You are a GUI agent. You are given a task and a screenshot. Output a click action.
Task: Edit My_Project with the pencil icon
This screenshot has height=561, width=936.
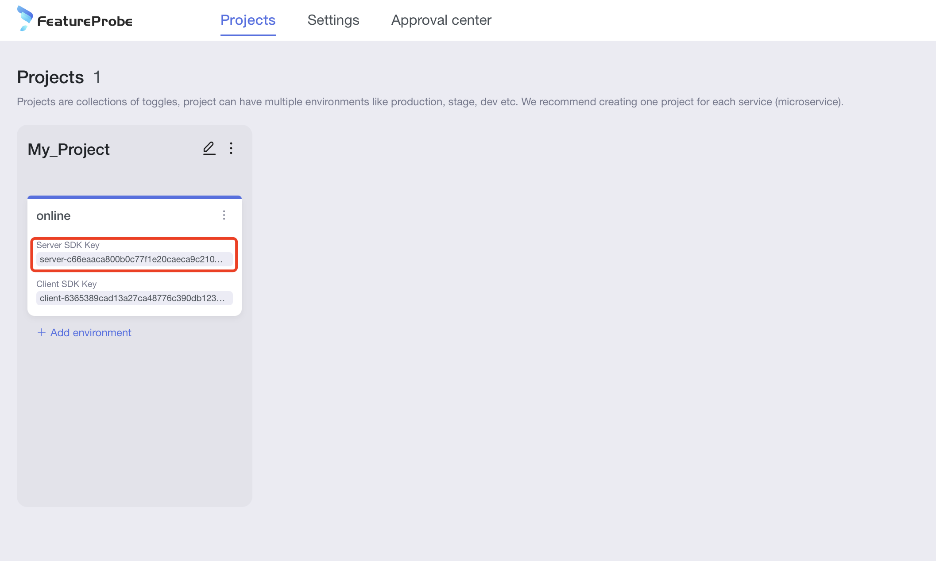(209, 148)
